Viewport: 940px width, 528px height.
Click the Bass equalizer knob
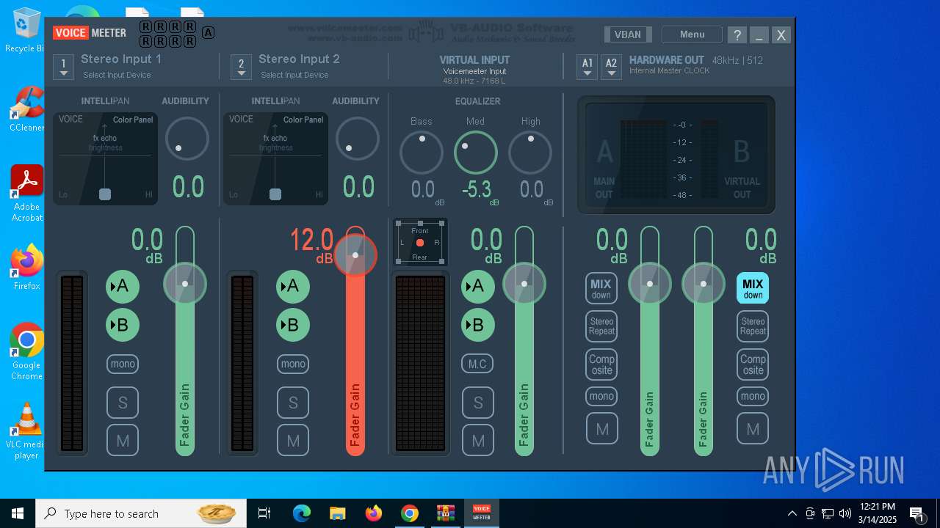[422, 153]
